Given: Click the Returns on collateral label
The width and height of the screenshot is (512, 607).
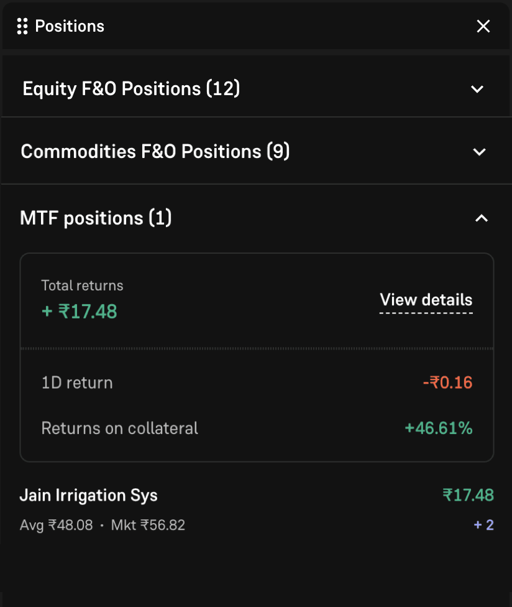Looking at the screenshot, I should tap(120, 429).
